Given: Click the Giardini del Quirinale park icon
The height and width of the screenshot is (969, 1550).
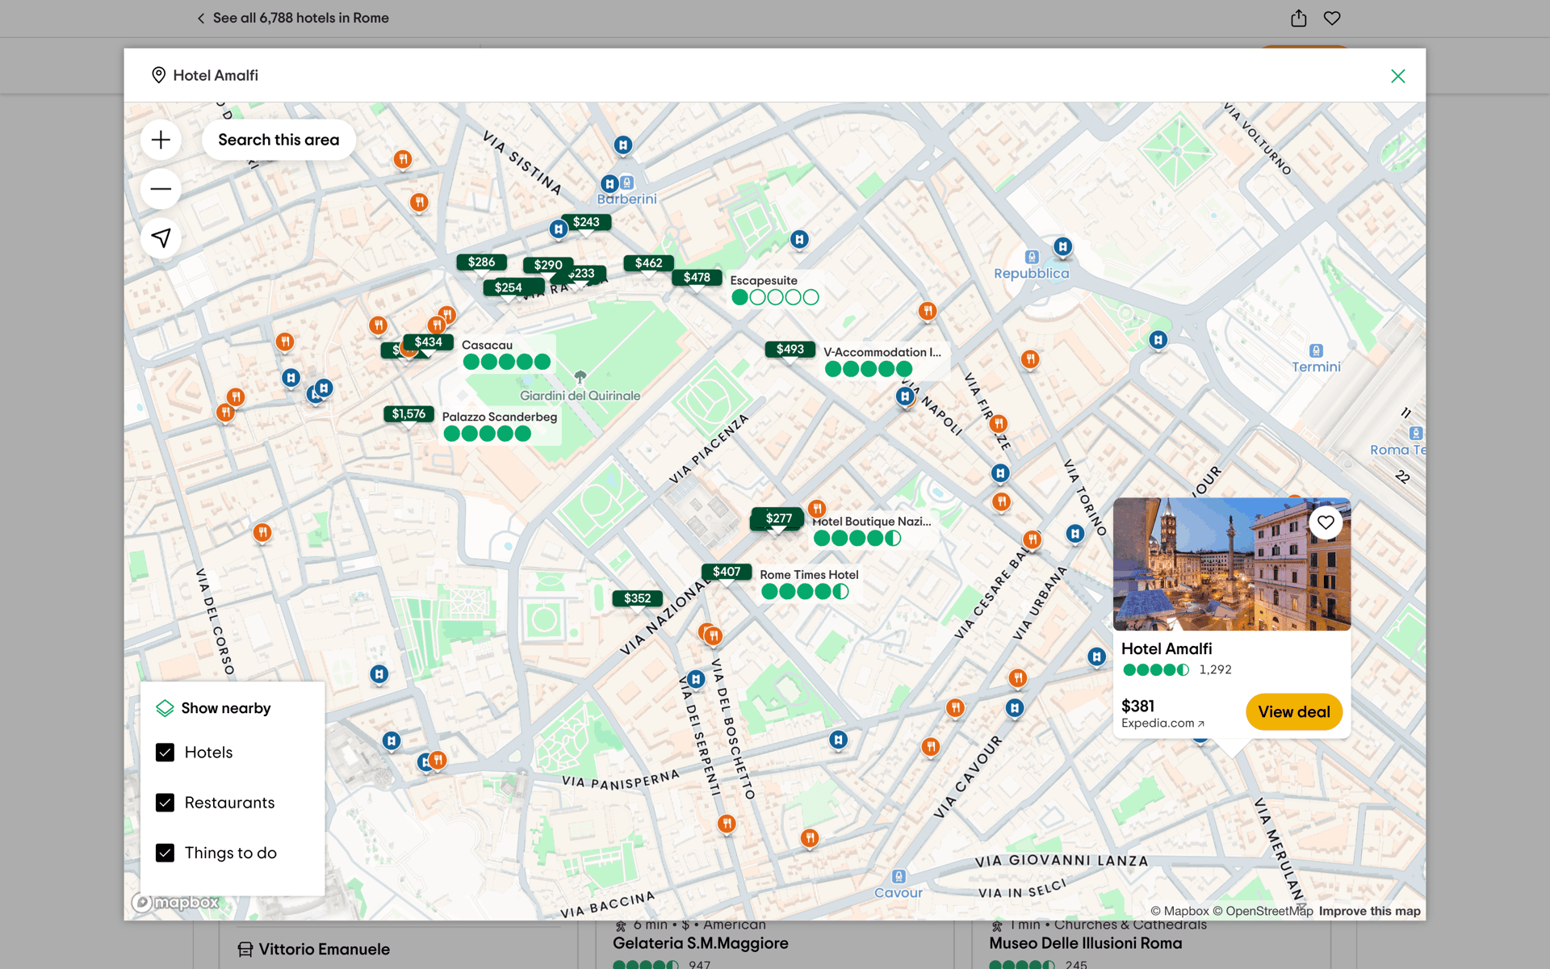Looking at the screenshot, I should [x=580, y=377].
